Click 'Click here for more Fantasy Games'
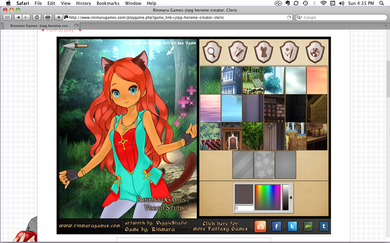Image resolution: width=390 pixels, height=243 pixels. [221, 226]
